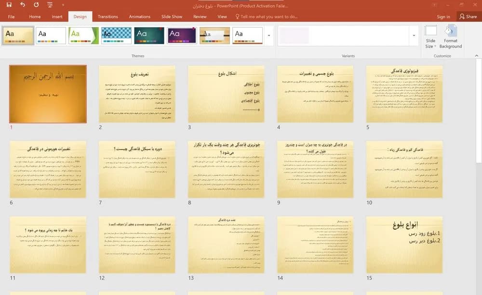Viewport: 482px width, 295px height.
Task: Apply the blue dotted pattern theme
Action: [x=117, y=36]
